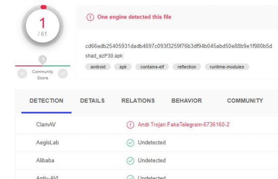Click the 'apk' tag

(122, 67)
